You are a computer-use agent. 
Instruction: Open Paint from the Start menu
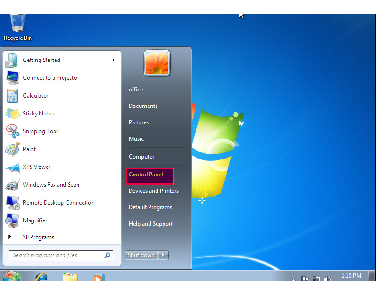pos(62,149)
